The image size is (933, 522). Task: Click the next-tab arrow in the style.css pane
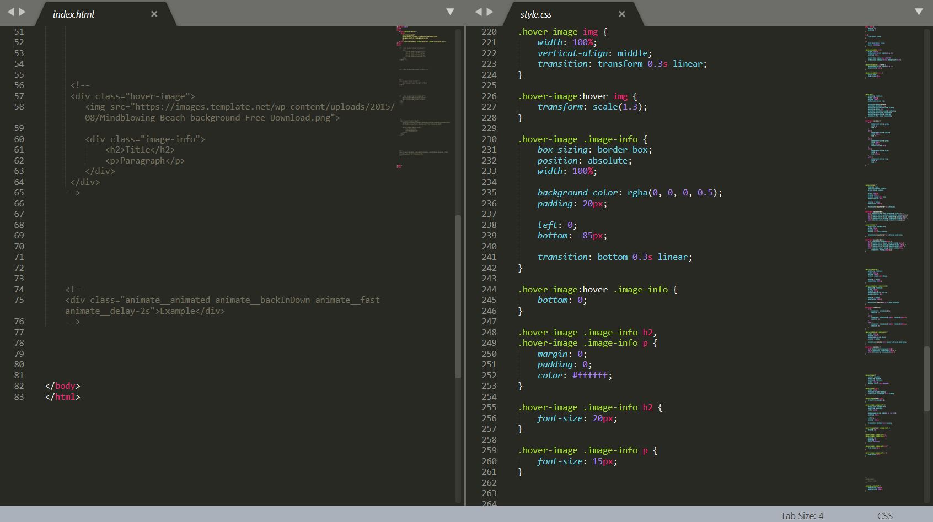490,12
